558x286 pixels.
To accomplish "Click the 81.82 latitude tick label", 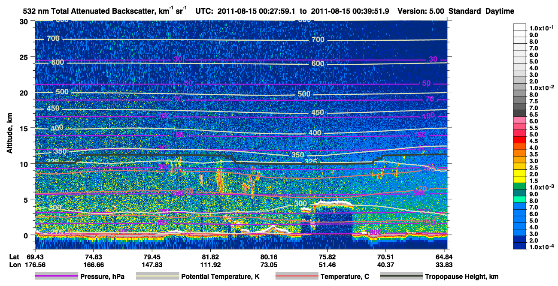I will 210,256.
